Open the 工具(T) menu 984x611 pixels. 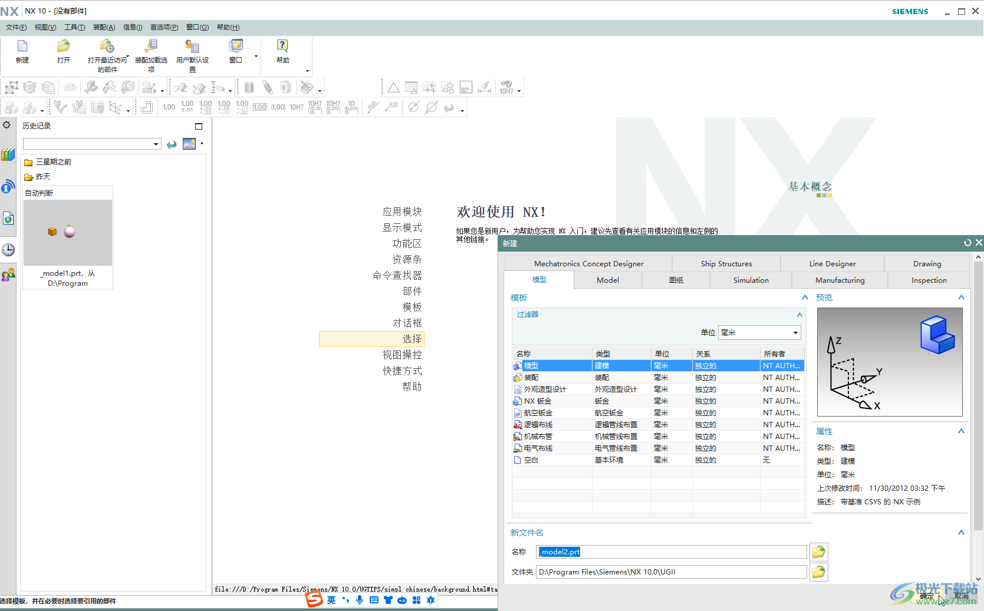coord(75,27)
